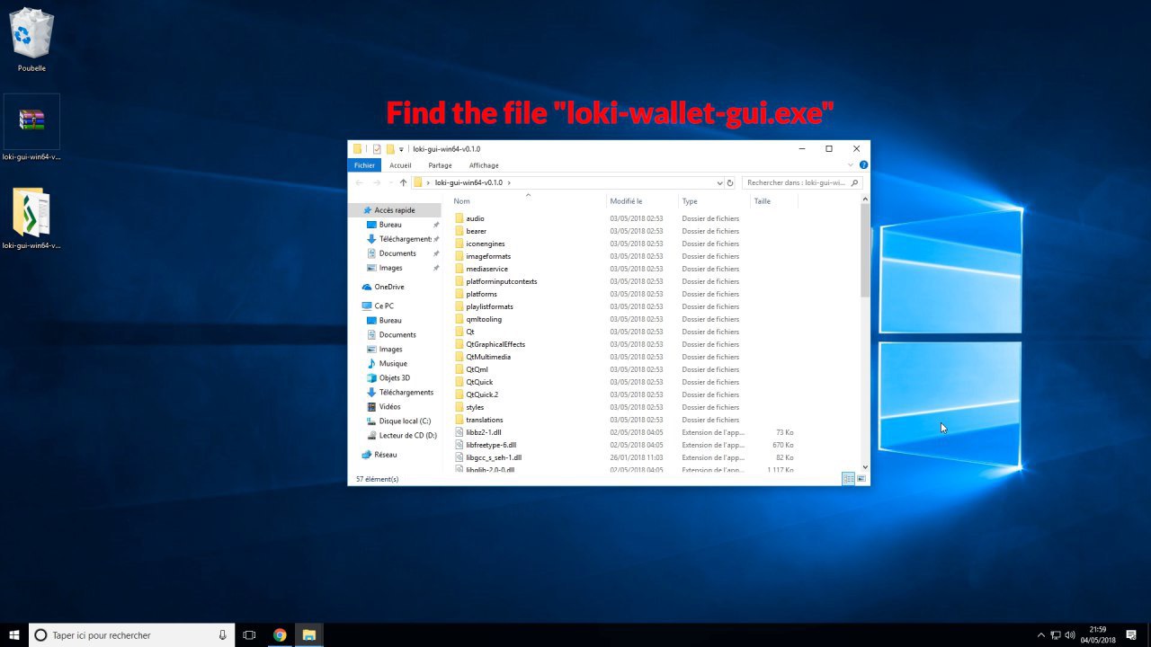Open the Fichier ribbon tab
This screenshot has width=1151, height=647.
pyautogui.click(x=364, y=165)
